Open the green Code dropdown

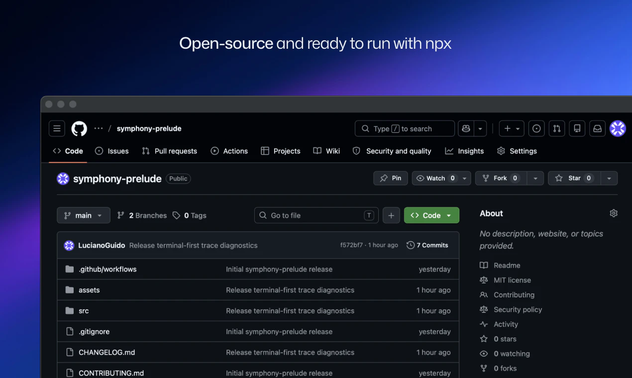click(x=431, y=215)
